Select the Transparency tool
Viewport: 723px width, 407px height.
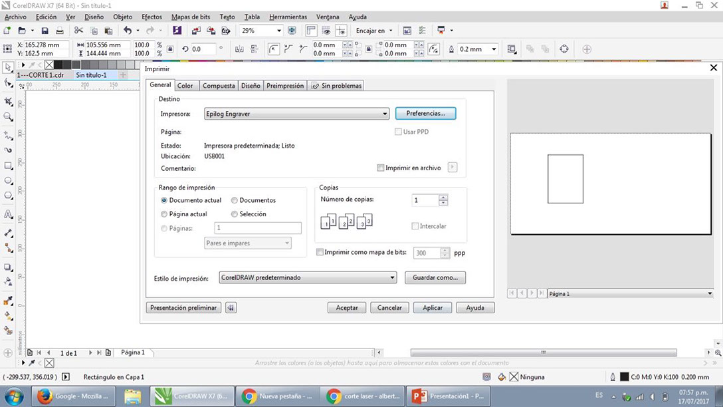coord(8,281)
